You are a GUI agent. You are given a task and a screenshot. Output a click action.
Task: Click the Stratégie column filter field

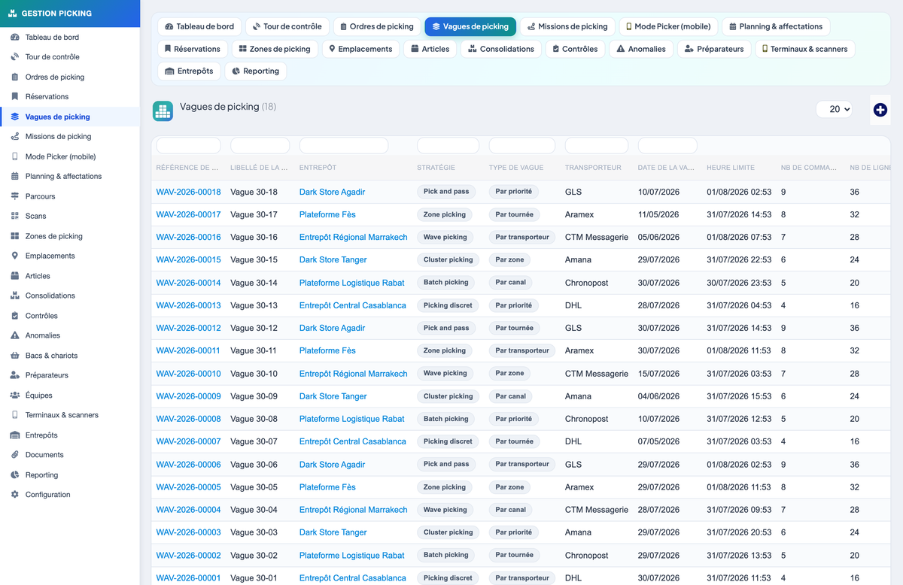(448, 145)
